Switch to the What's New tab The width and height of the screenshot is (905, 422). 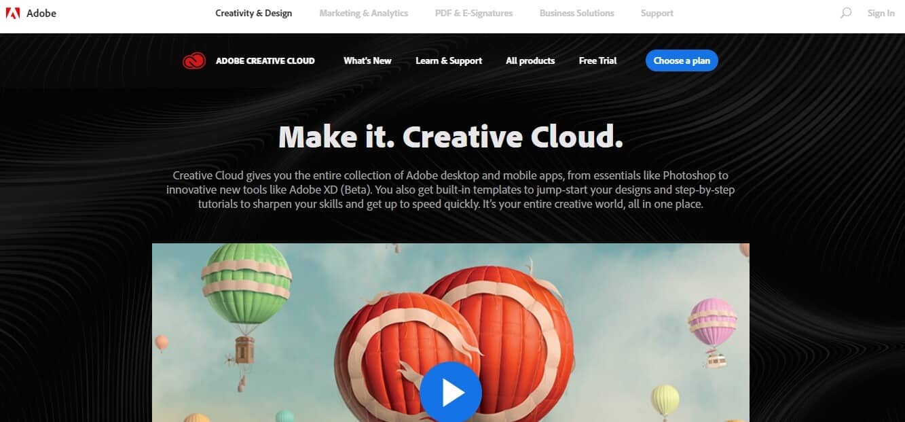point(367,60)
